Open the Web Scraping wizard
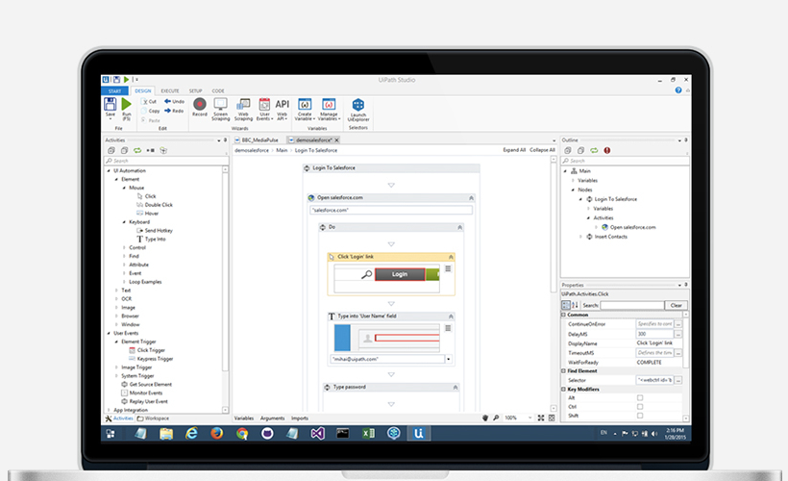This screenshot has width=788, height=481. pos(243,108)
